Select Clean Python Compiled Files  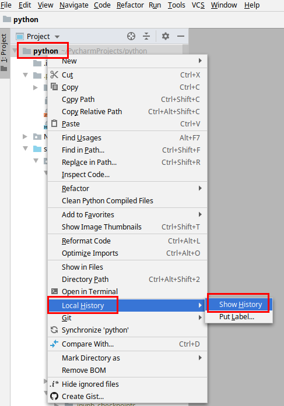click(x=128, y=200)
